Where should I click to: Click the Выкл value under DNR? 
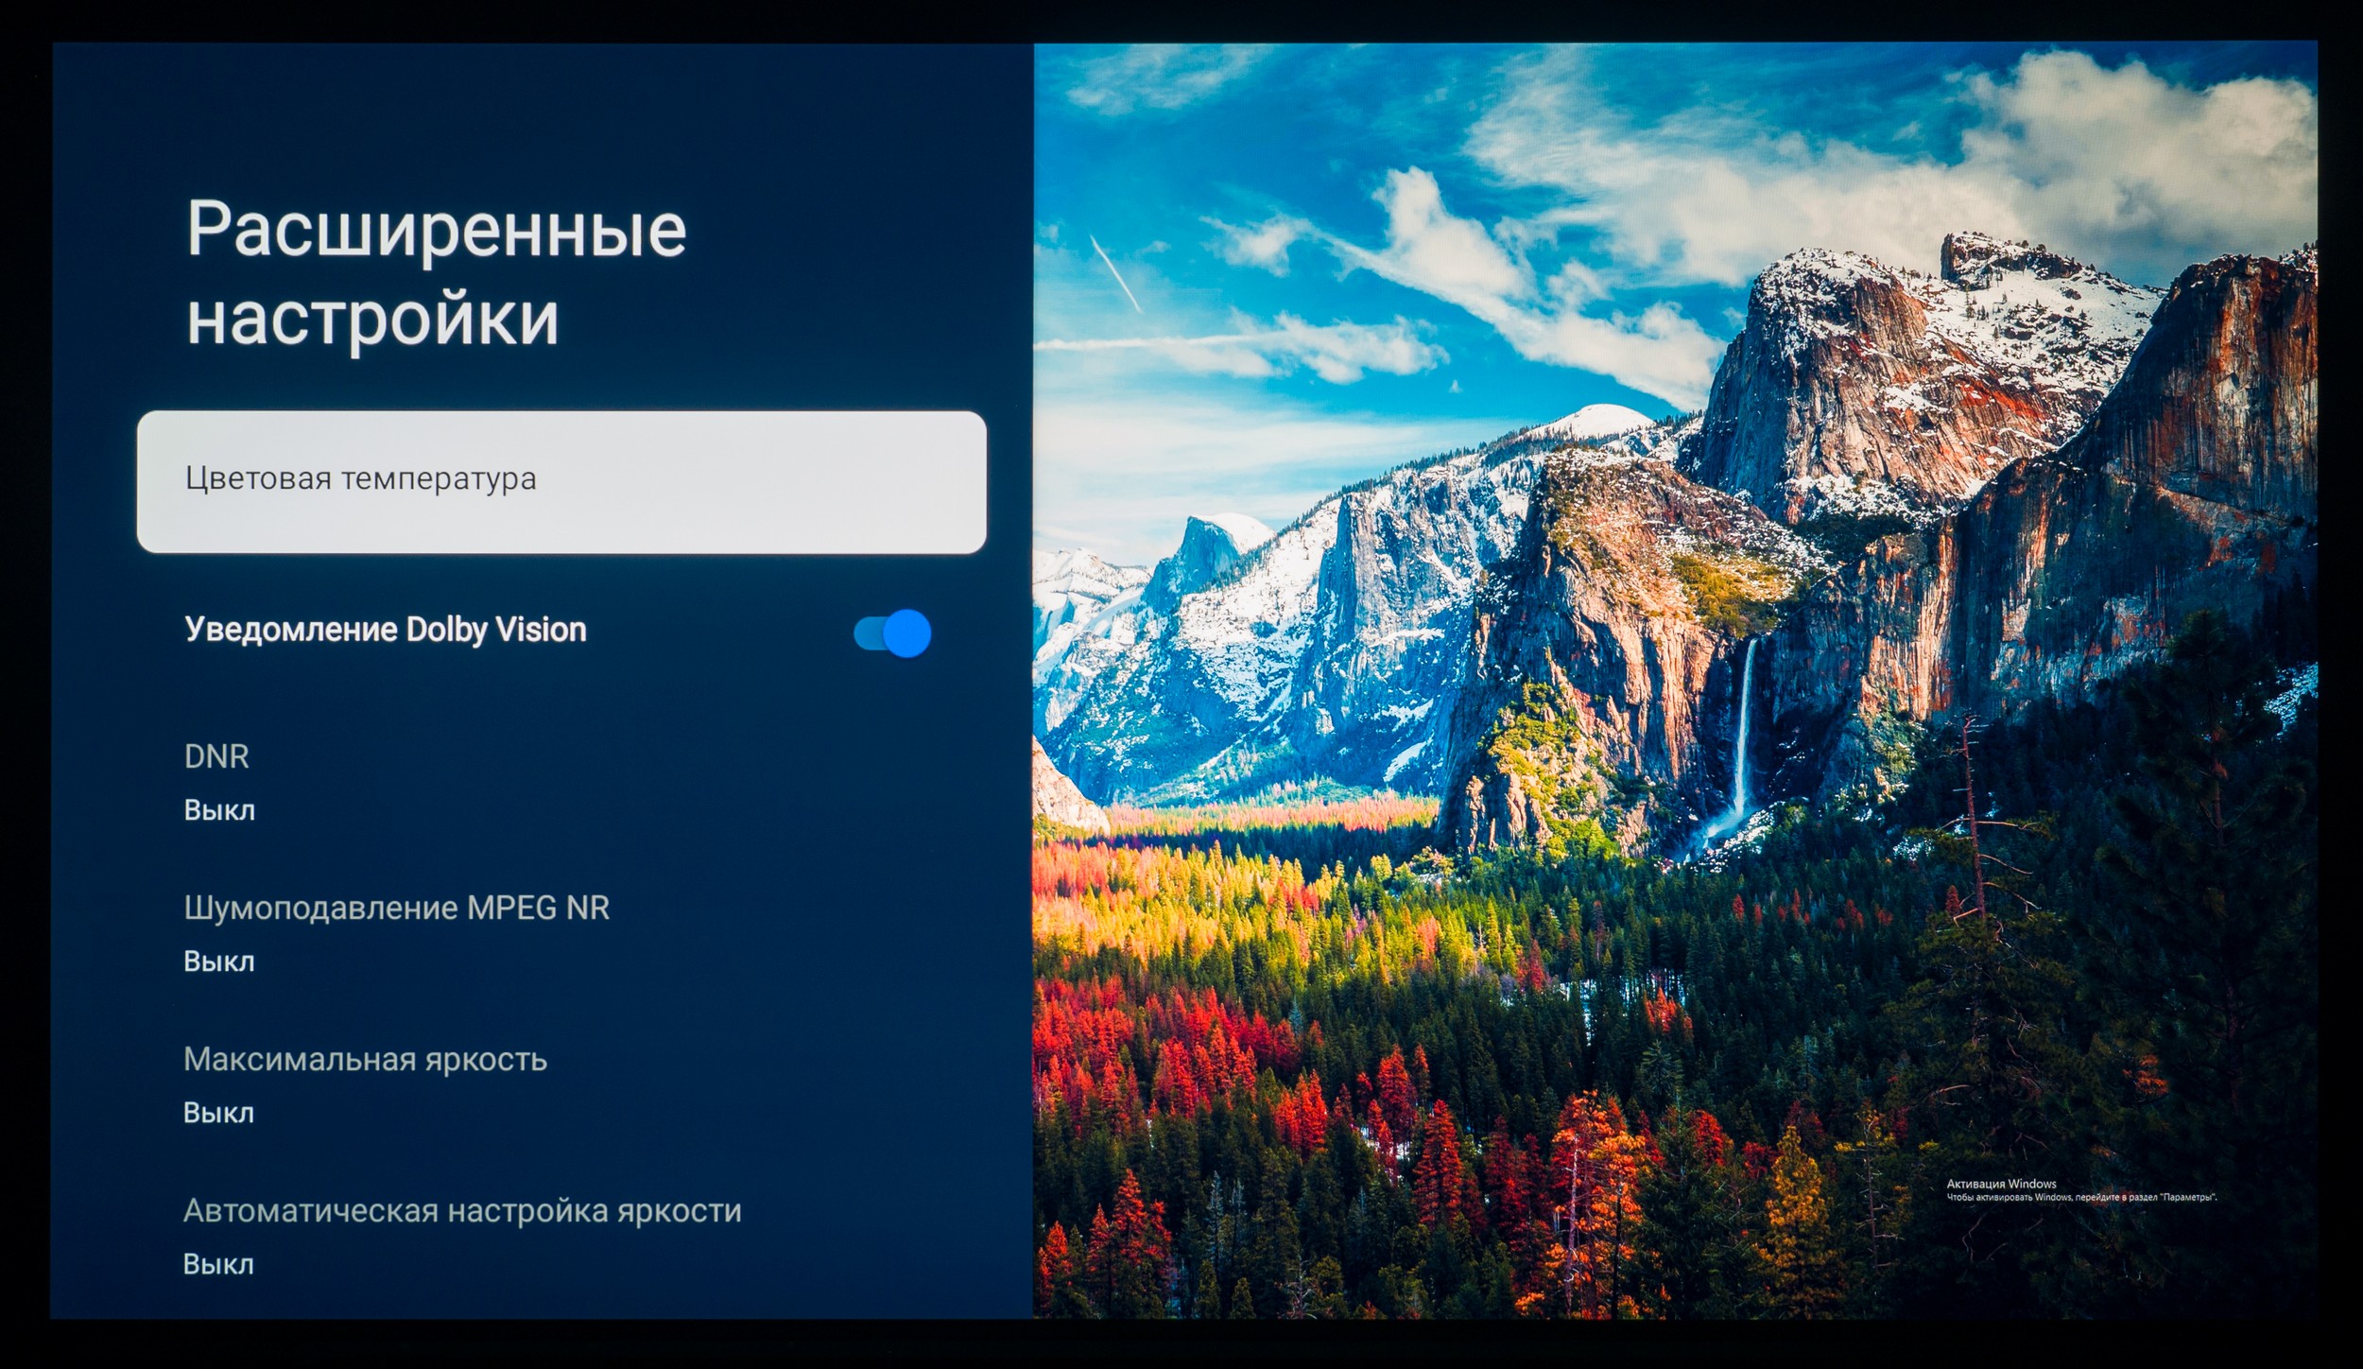(x=219, y=810)
